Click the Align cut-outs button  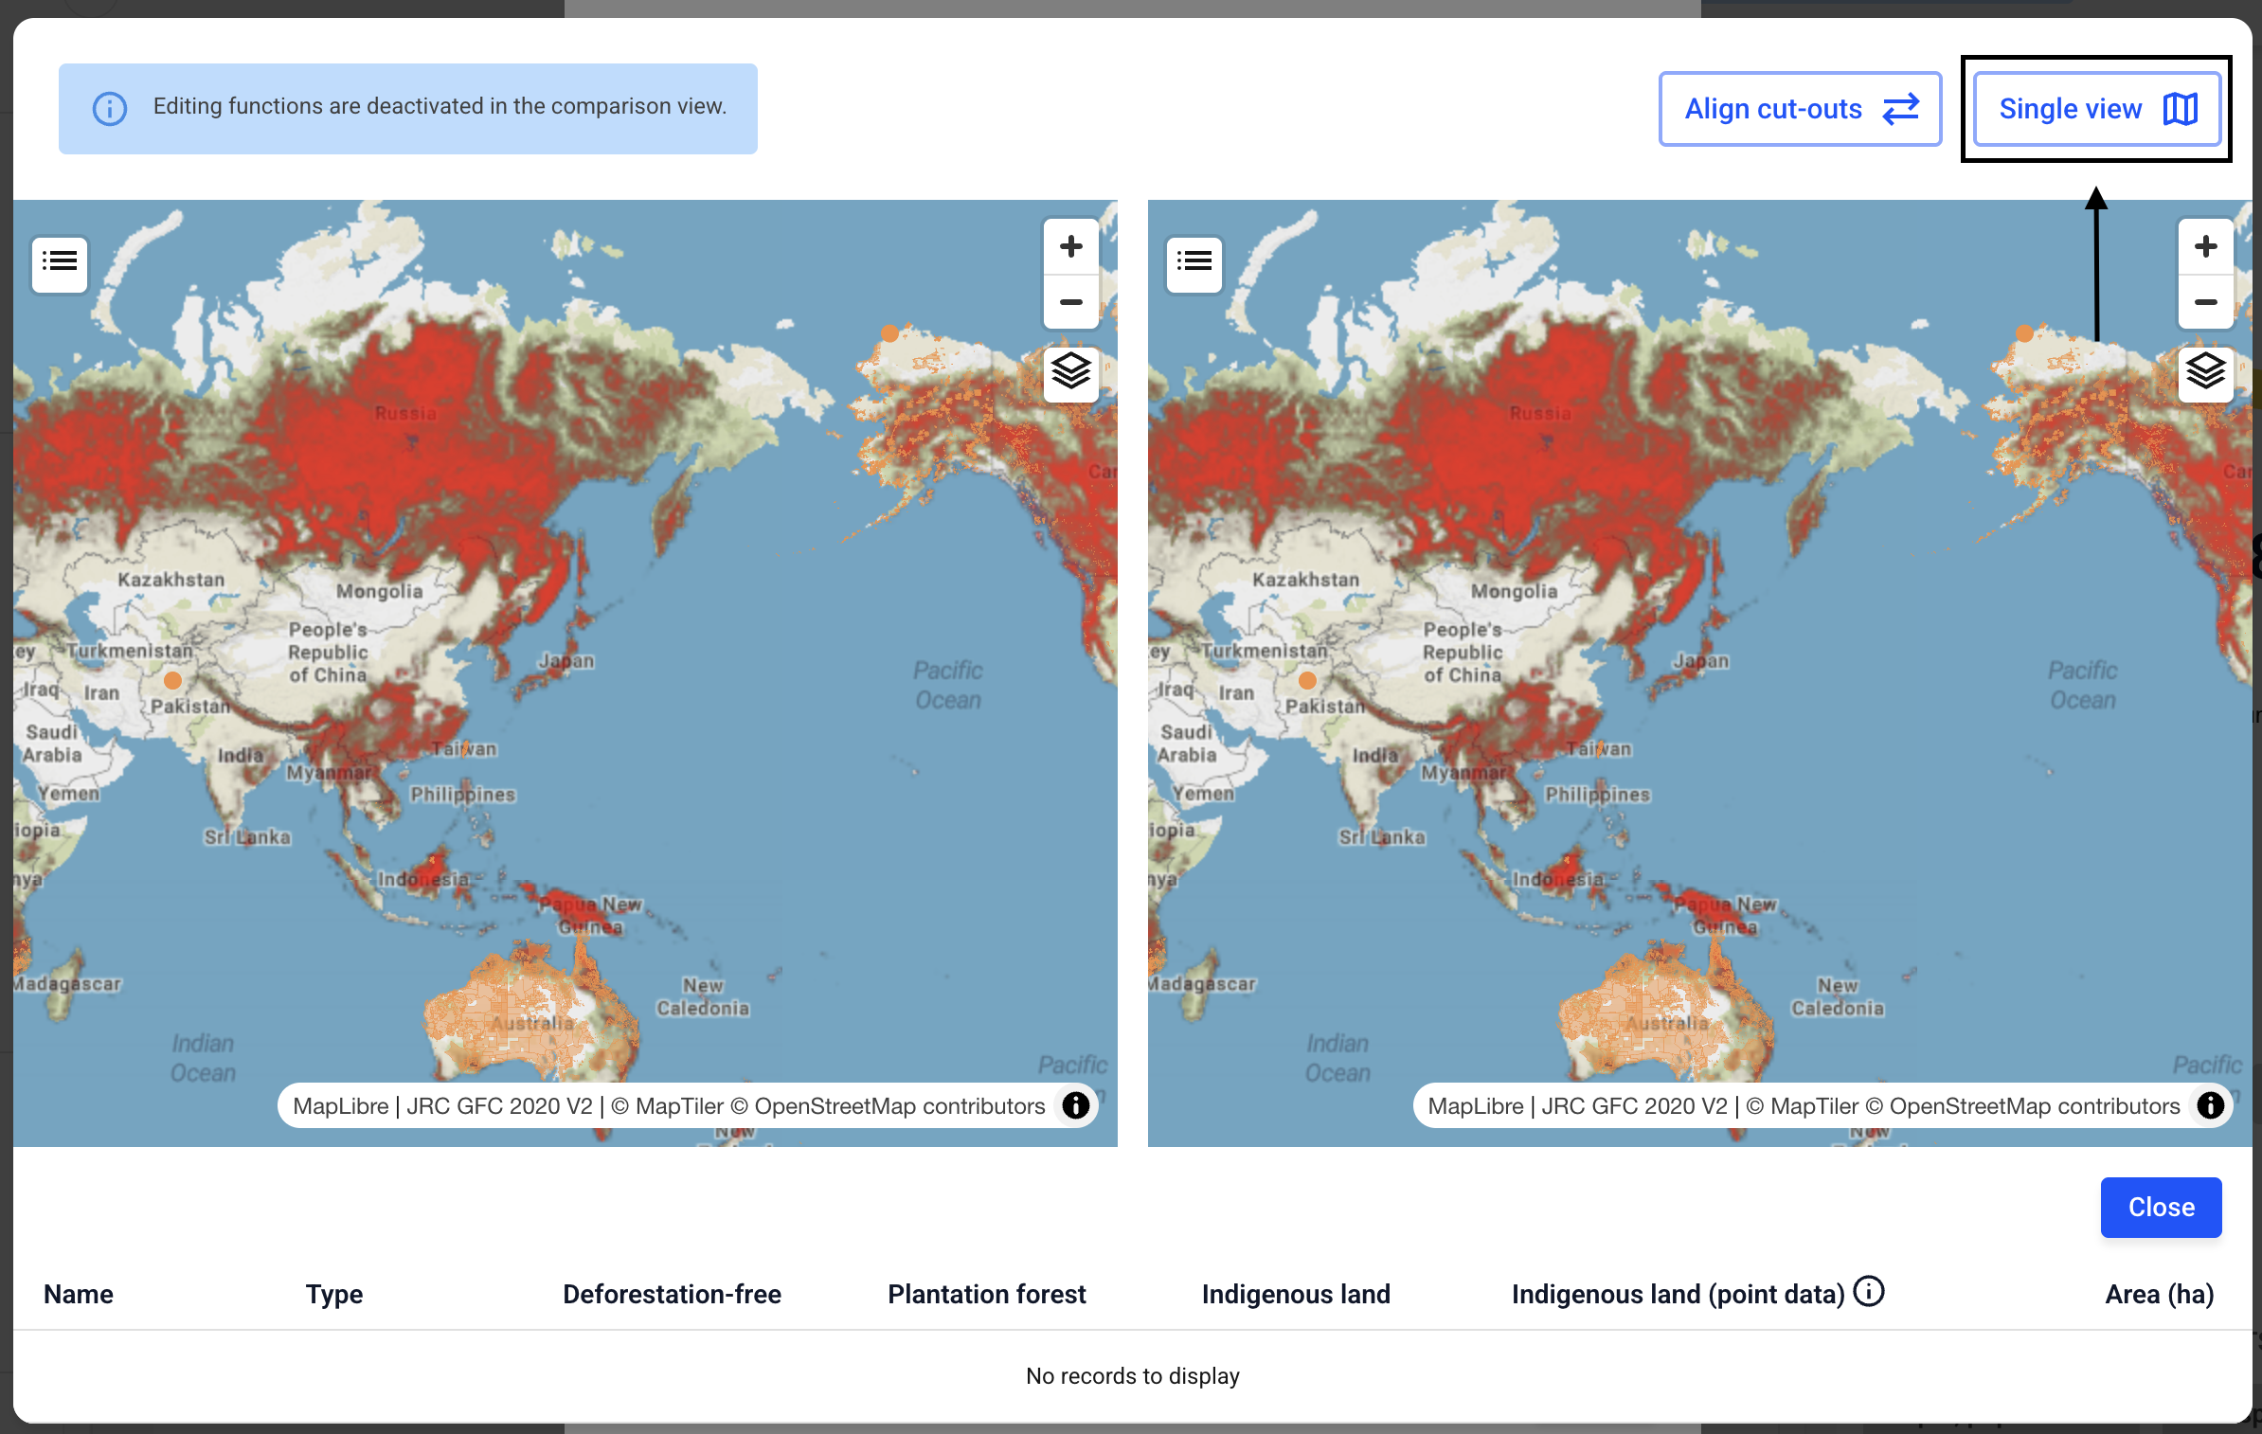[x=1800, y=109]
